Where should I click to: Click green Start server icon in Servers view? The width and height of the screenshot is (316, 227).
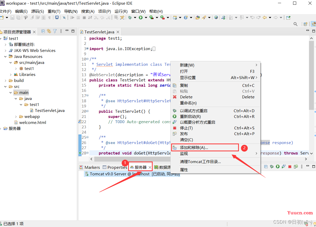[278, 166]
